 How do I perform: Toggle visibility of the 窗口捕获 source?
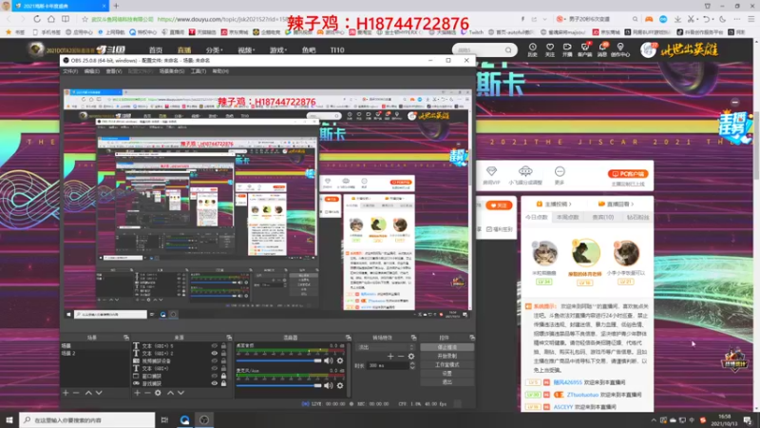pos(215,376)
